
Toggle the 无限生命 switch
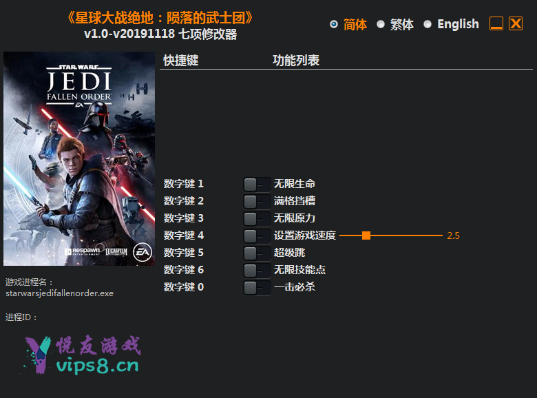click(x=257, y=185)
